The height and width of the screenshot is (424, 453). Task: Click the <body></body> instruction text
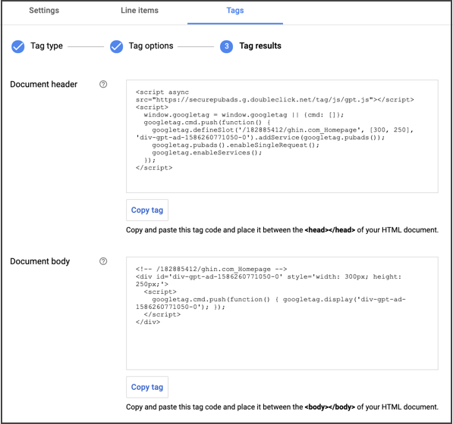[282, 407]
